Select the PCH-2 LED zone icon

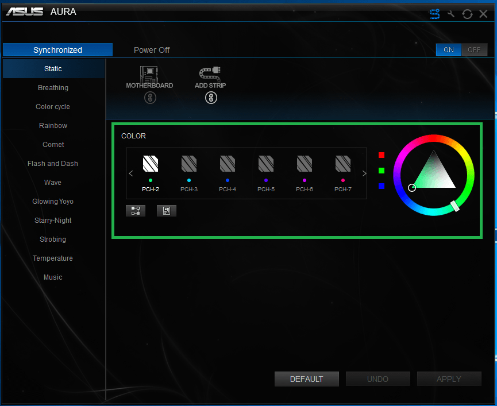pos(151,164)
